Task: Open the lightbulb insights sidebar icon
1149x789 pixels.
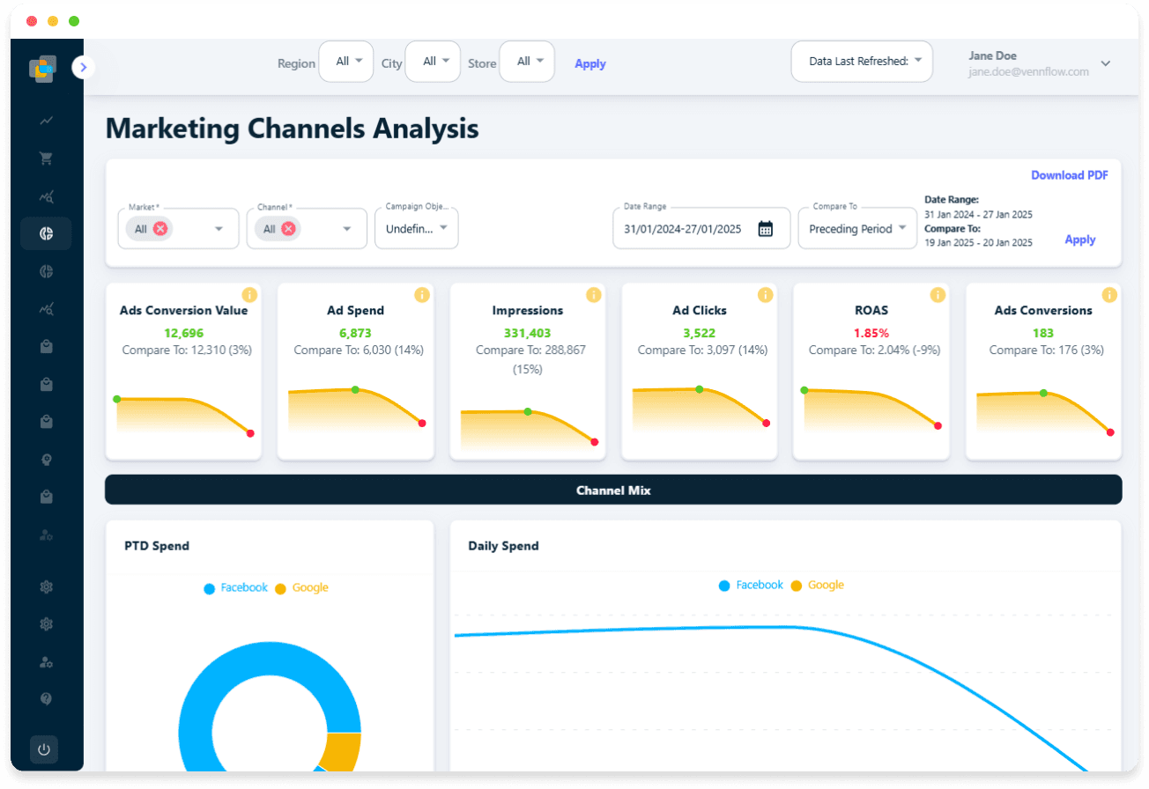Action: coord(46,460)
